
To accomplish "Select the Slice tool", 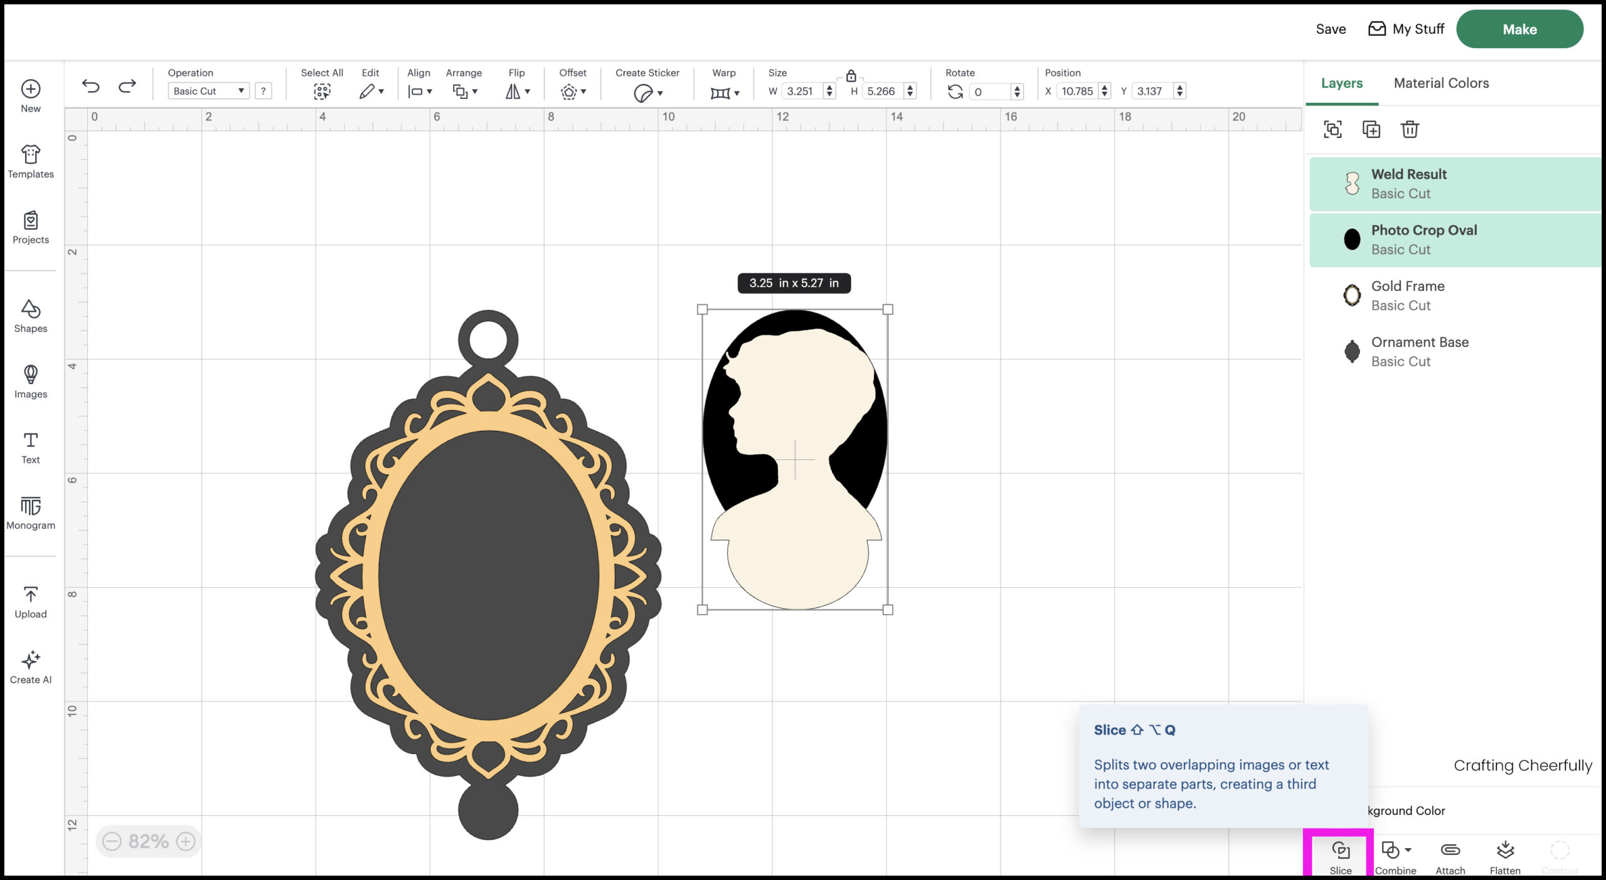I will coord(1340,854).
